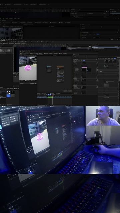Click the green segment on the timeline track
The height and width of the screenshot is (213, 120).
[x=50, y=97]
